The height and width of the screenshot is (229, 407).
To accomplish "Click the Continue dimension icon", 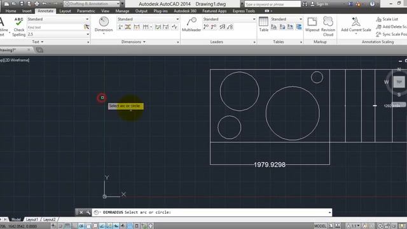I will [146, 27].
